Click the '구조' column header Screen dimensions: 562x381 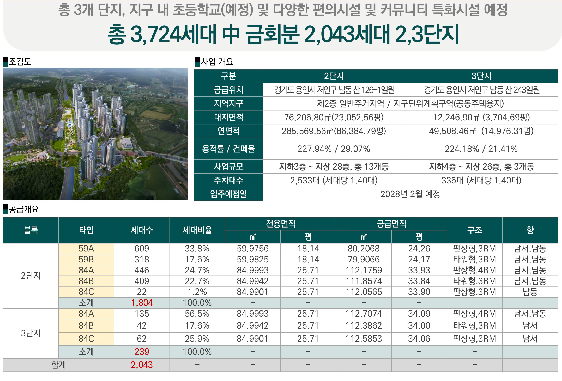point(475,230)
